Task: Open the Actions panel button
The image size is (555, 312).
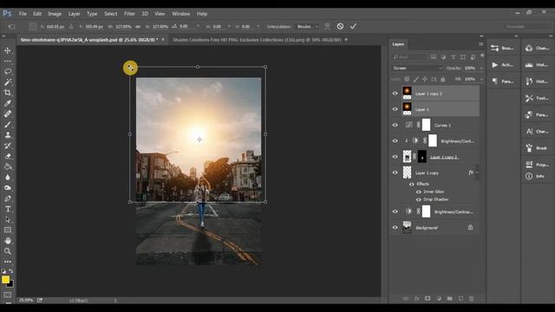Action: (503, 65)
